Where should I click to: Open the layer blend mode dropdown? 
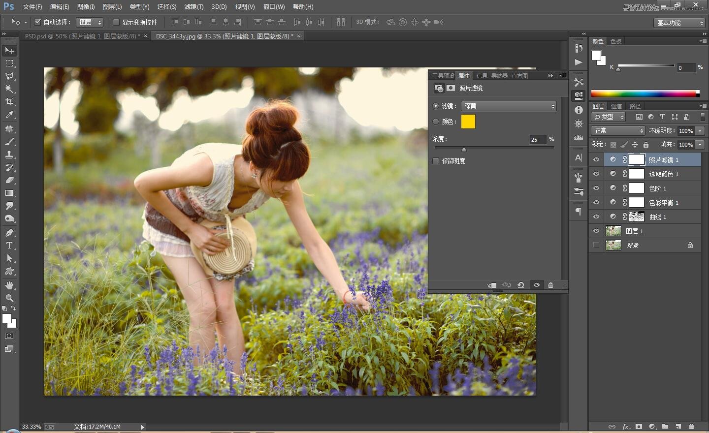pyautogui.click(x=617, y=130)
